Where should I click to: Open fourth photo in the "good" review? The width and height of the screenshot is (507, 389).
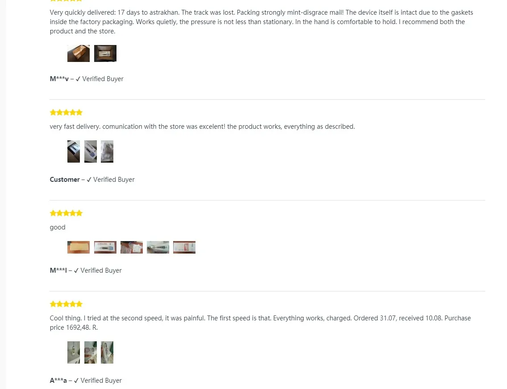(x=158, y=247)
